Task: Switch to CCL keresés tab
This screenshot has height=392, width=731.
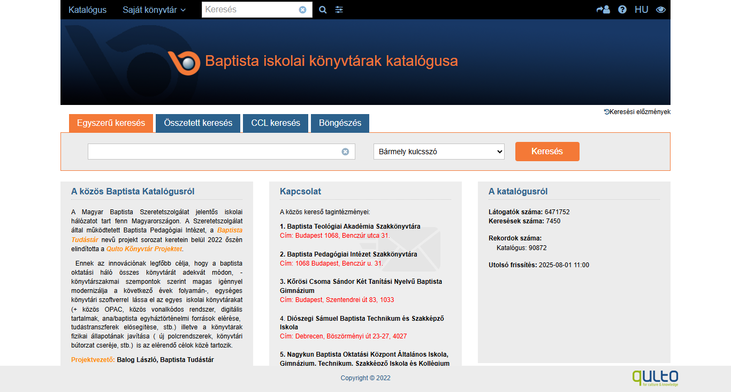Action: click(276, 123)
